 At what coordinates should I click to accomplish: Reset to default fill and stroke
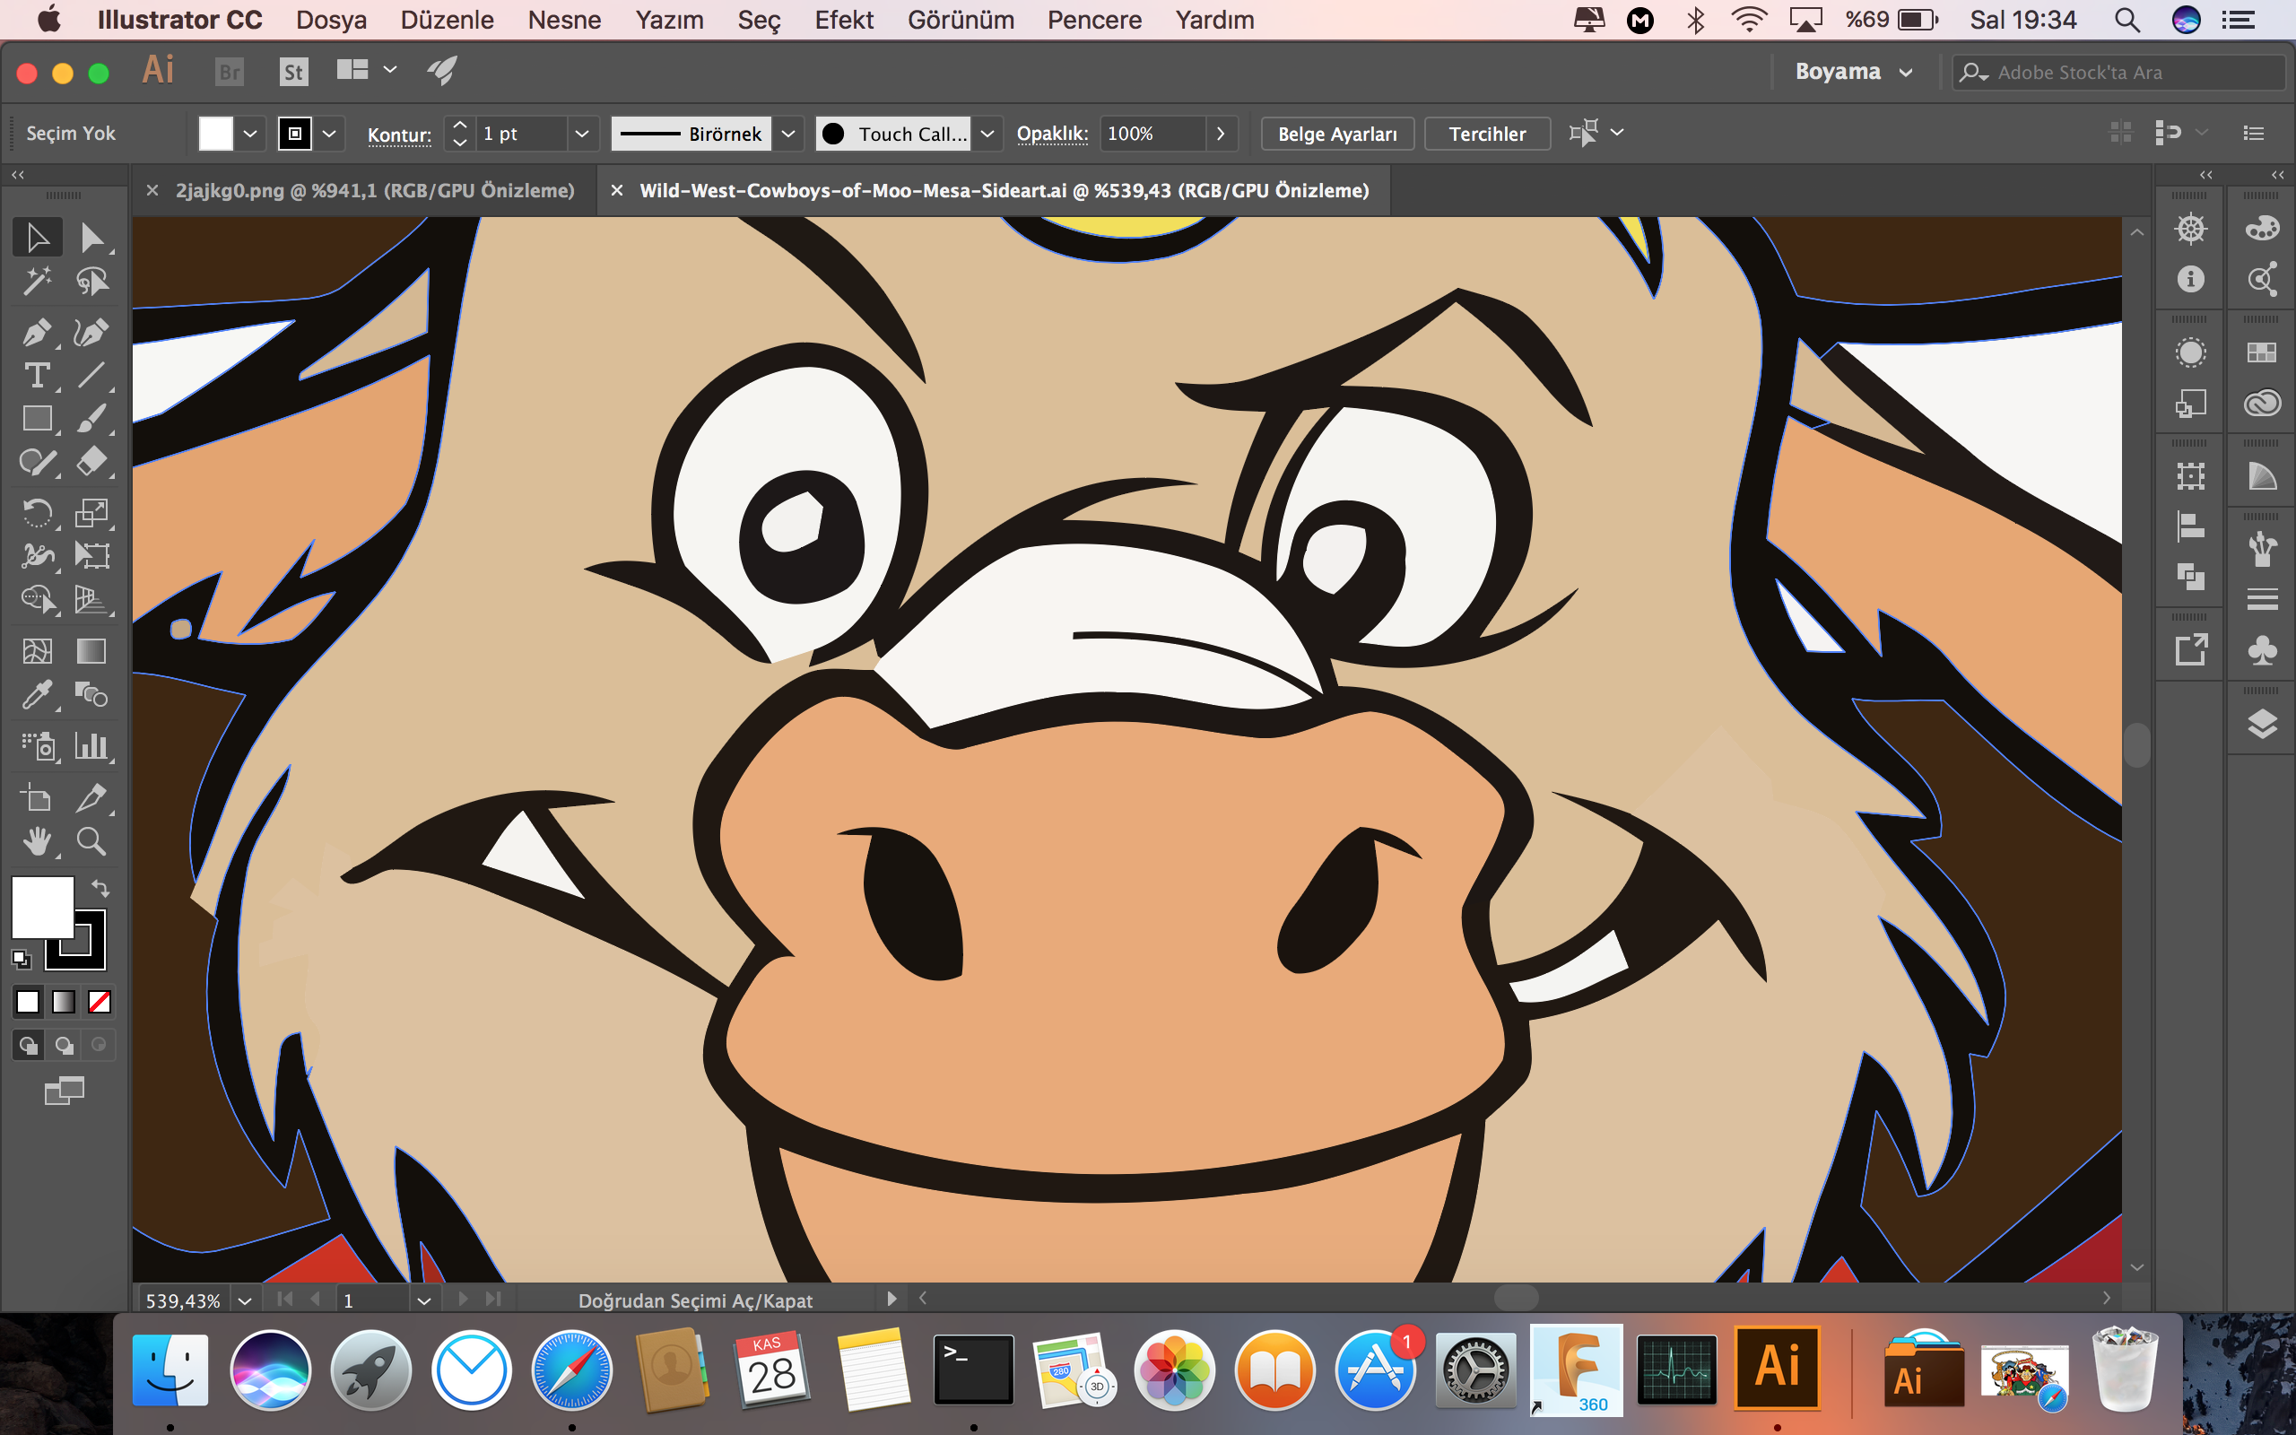click(x=21, y=960)
